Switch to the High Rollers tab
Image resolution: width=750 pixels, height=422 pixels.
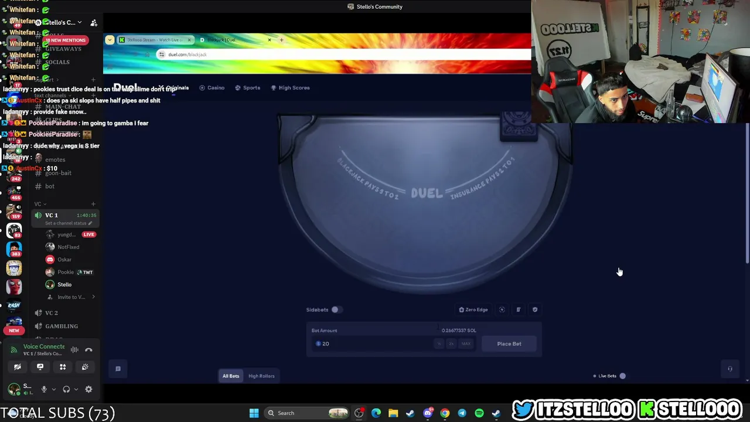pyautogui.click(x=261, y=376)
